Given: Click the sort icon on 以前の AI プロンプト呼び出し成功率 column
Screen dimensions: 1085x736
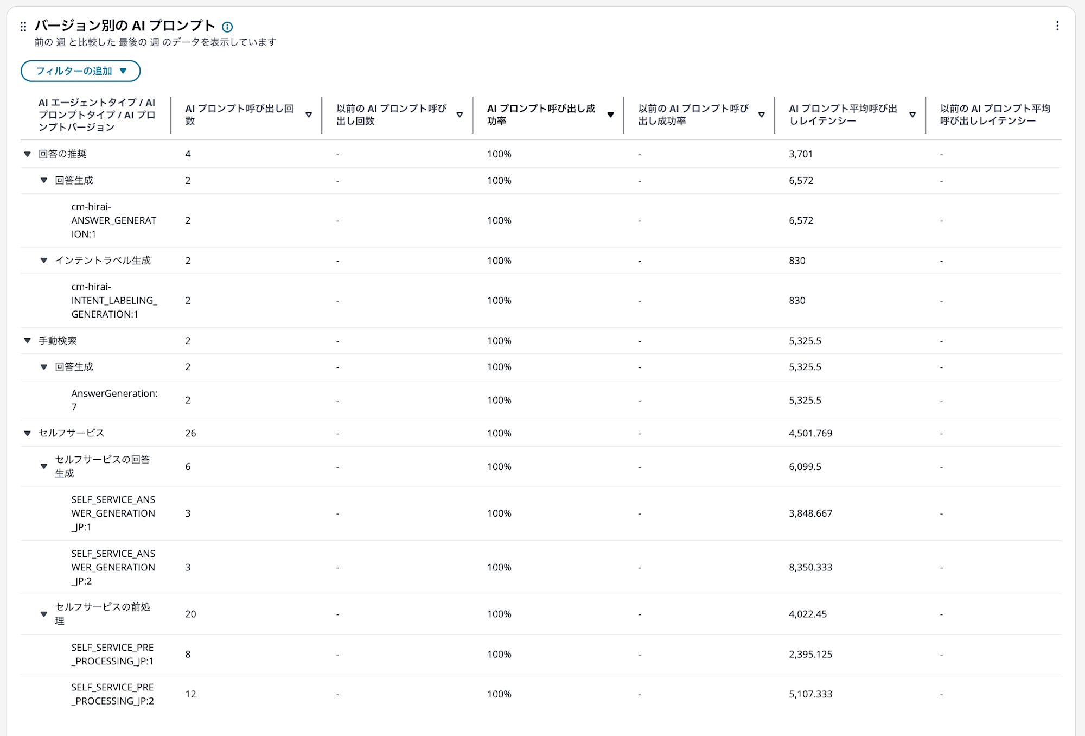Looking at the screenshot, I should click(x=762, y=115).
